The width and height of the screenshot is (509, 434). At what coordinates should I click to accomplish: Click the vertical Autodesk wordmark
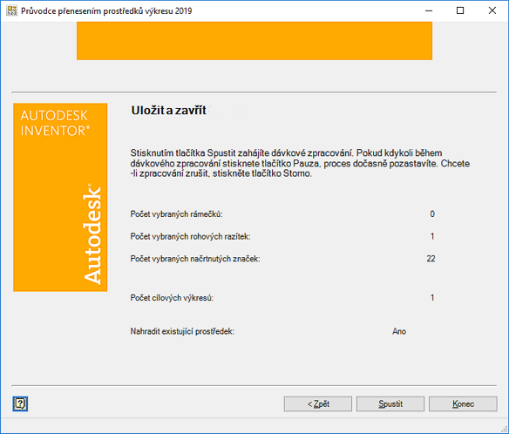pyautogui.click(x=92, y=234)
